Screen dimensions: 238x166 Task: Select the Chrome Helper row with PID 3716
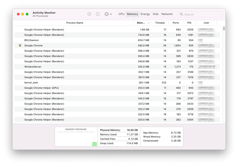pos(117,115)
